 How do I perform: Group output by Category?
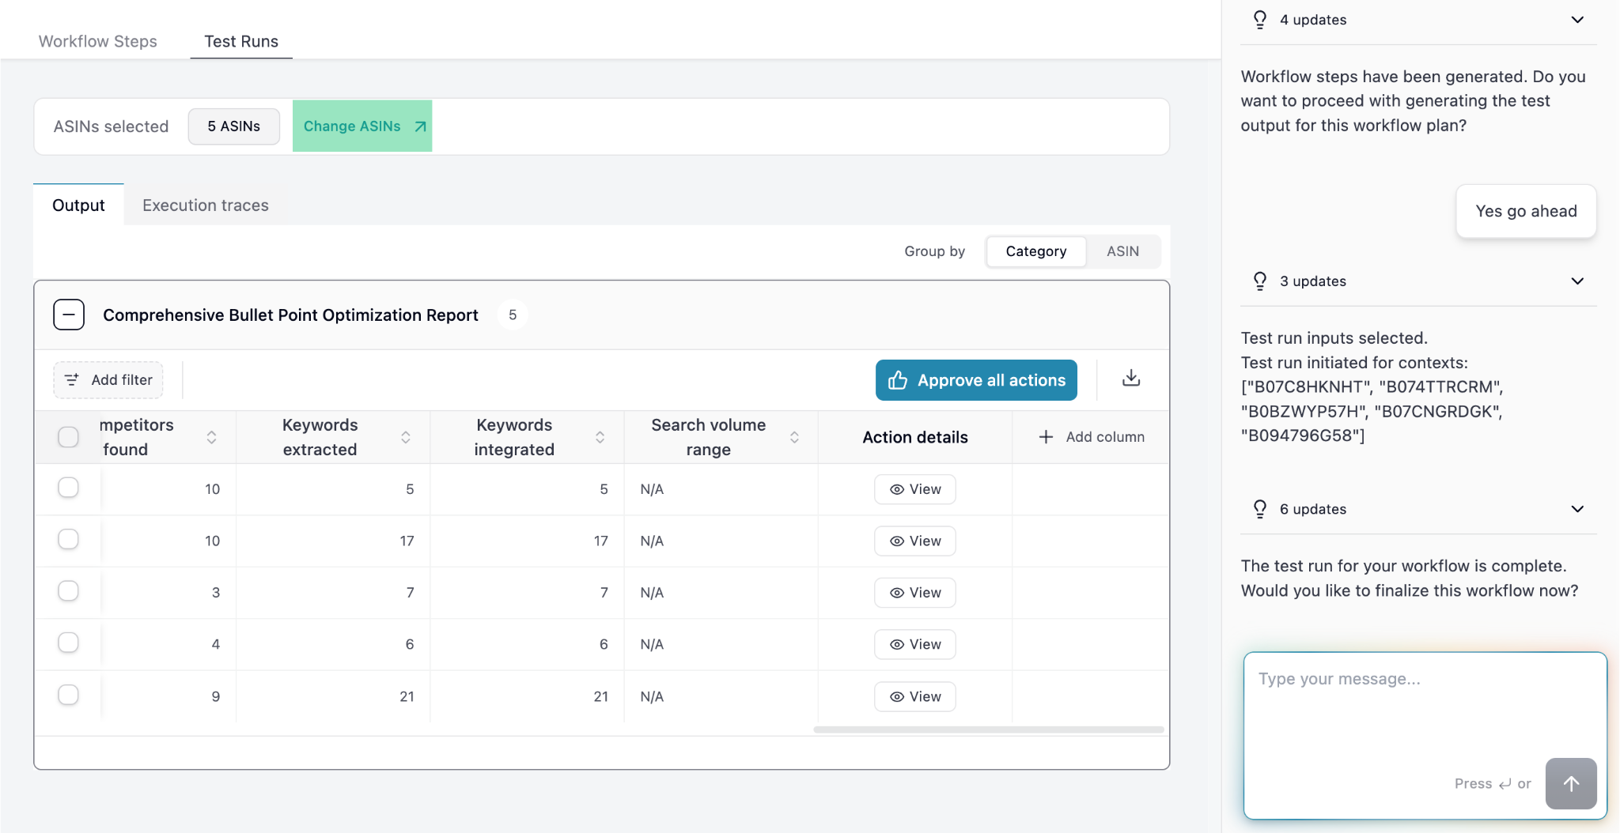(x=1035, y=251)
